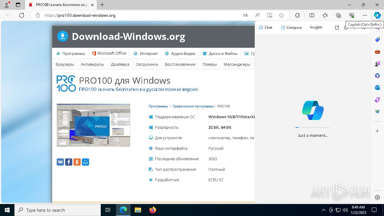384x216 pixels.
Task: Click the PRO100 logo image
Action: click(x=66, y=83)
